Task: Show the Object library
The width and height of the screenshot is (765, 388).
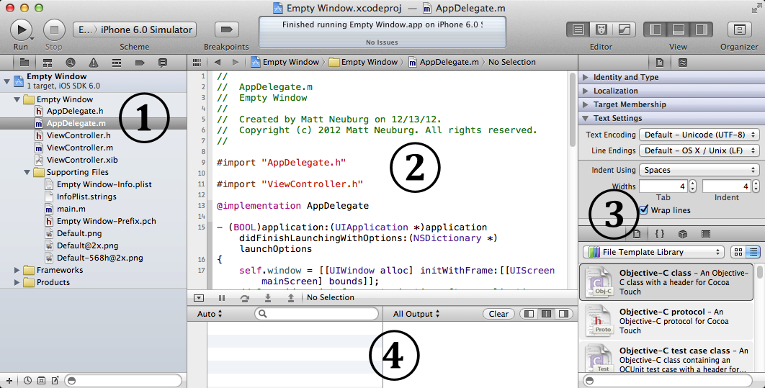Action: [683, 234]
